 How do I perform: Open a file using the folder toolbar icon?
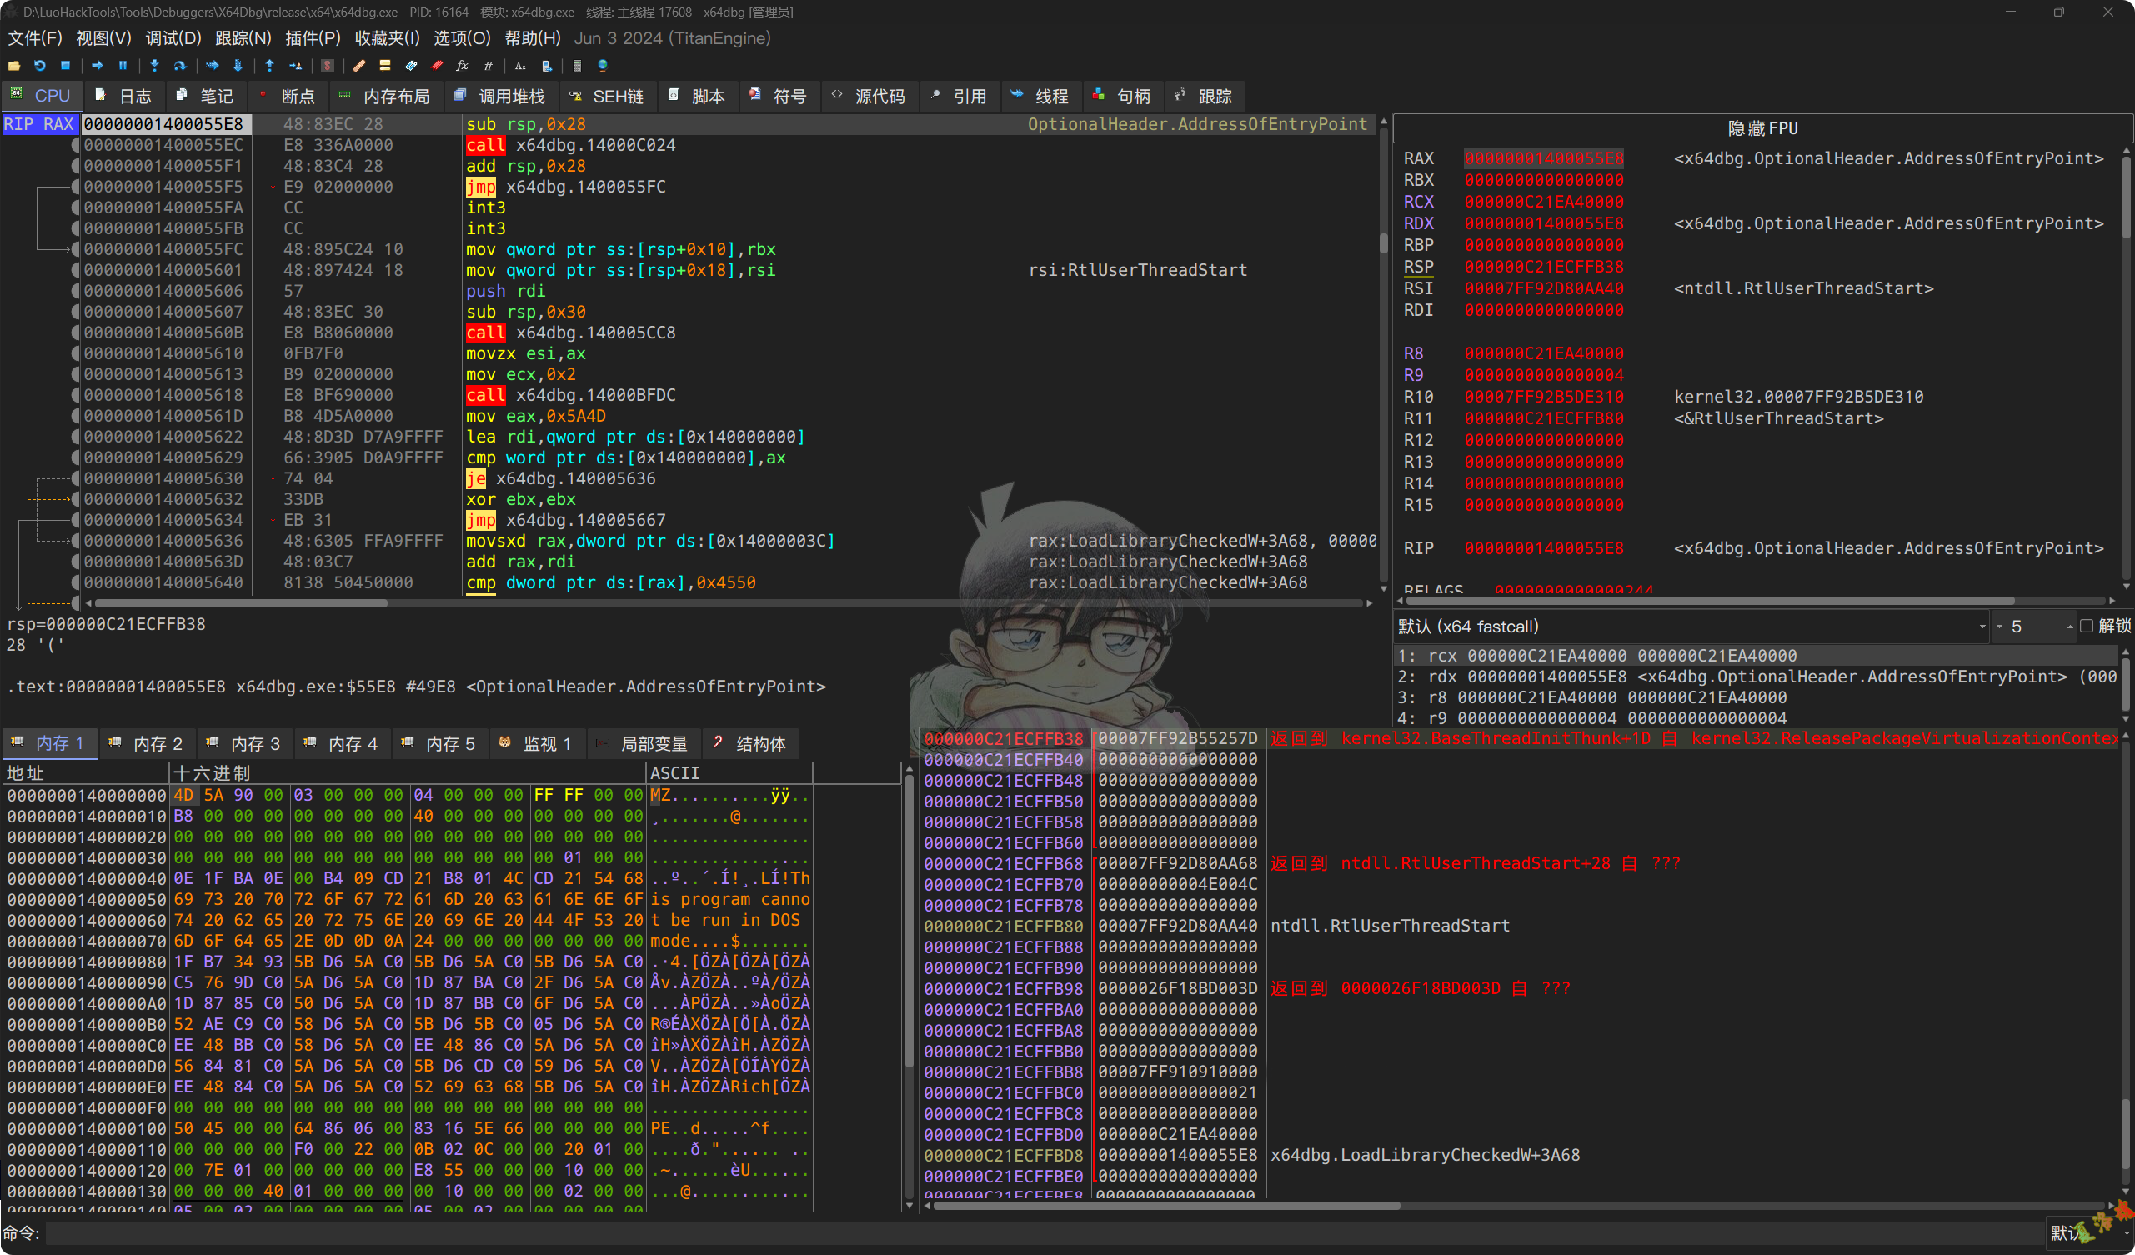(x=13, y=66)
